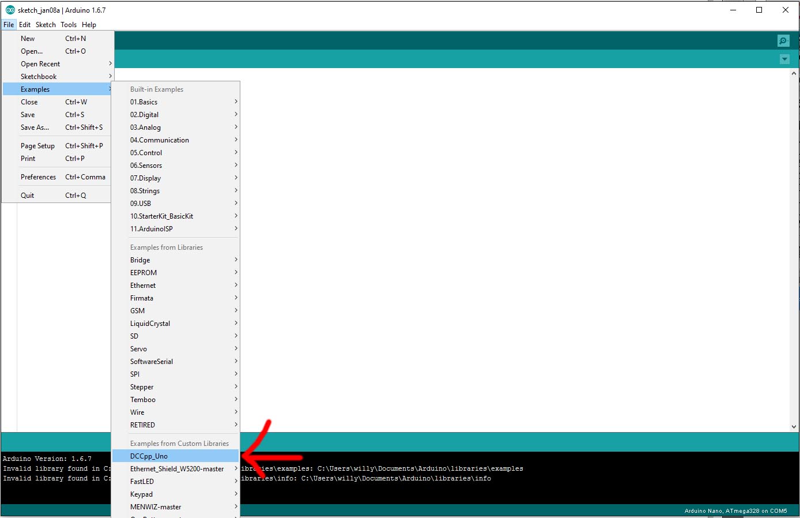800x518 pixels.
Task: Expand the Sketchbook submenu
Action: 58,77
